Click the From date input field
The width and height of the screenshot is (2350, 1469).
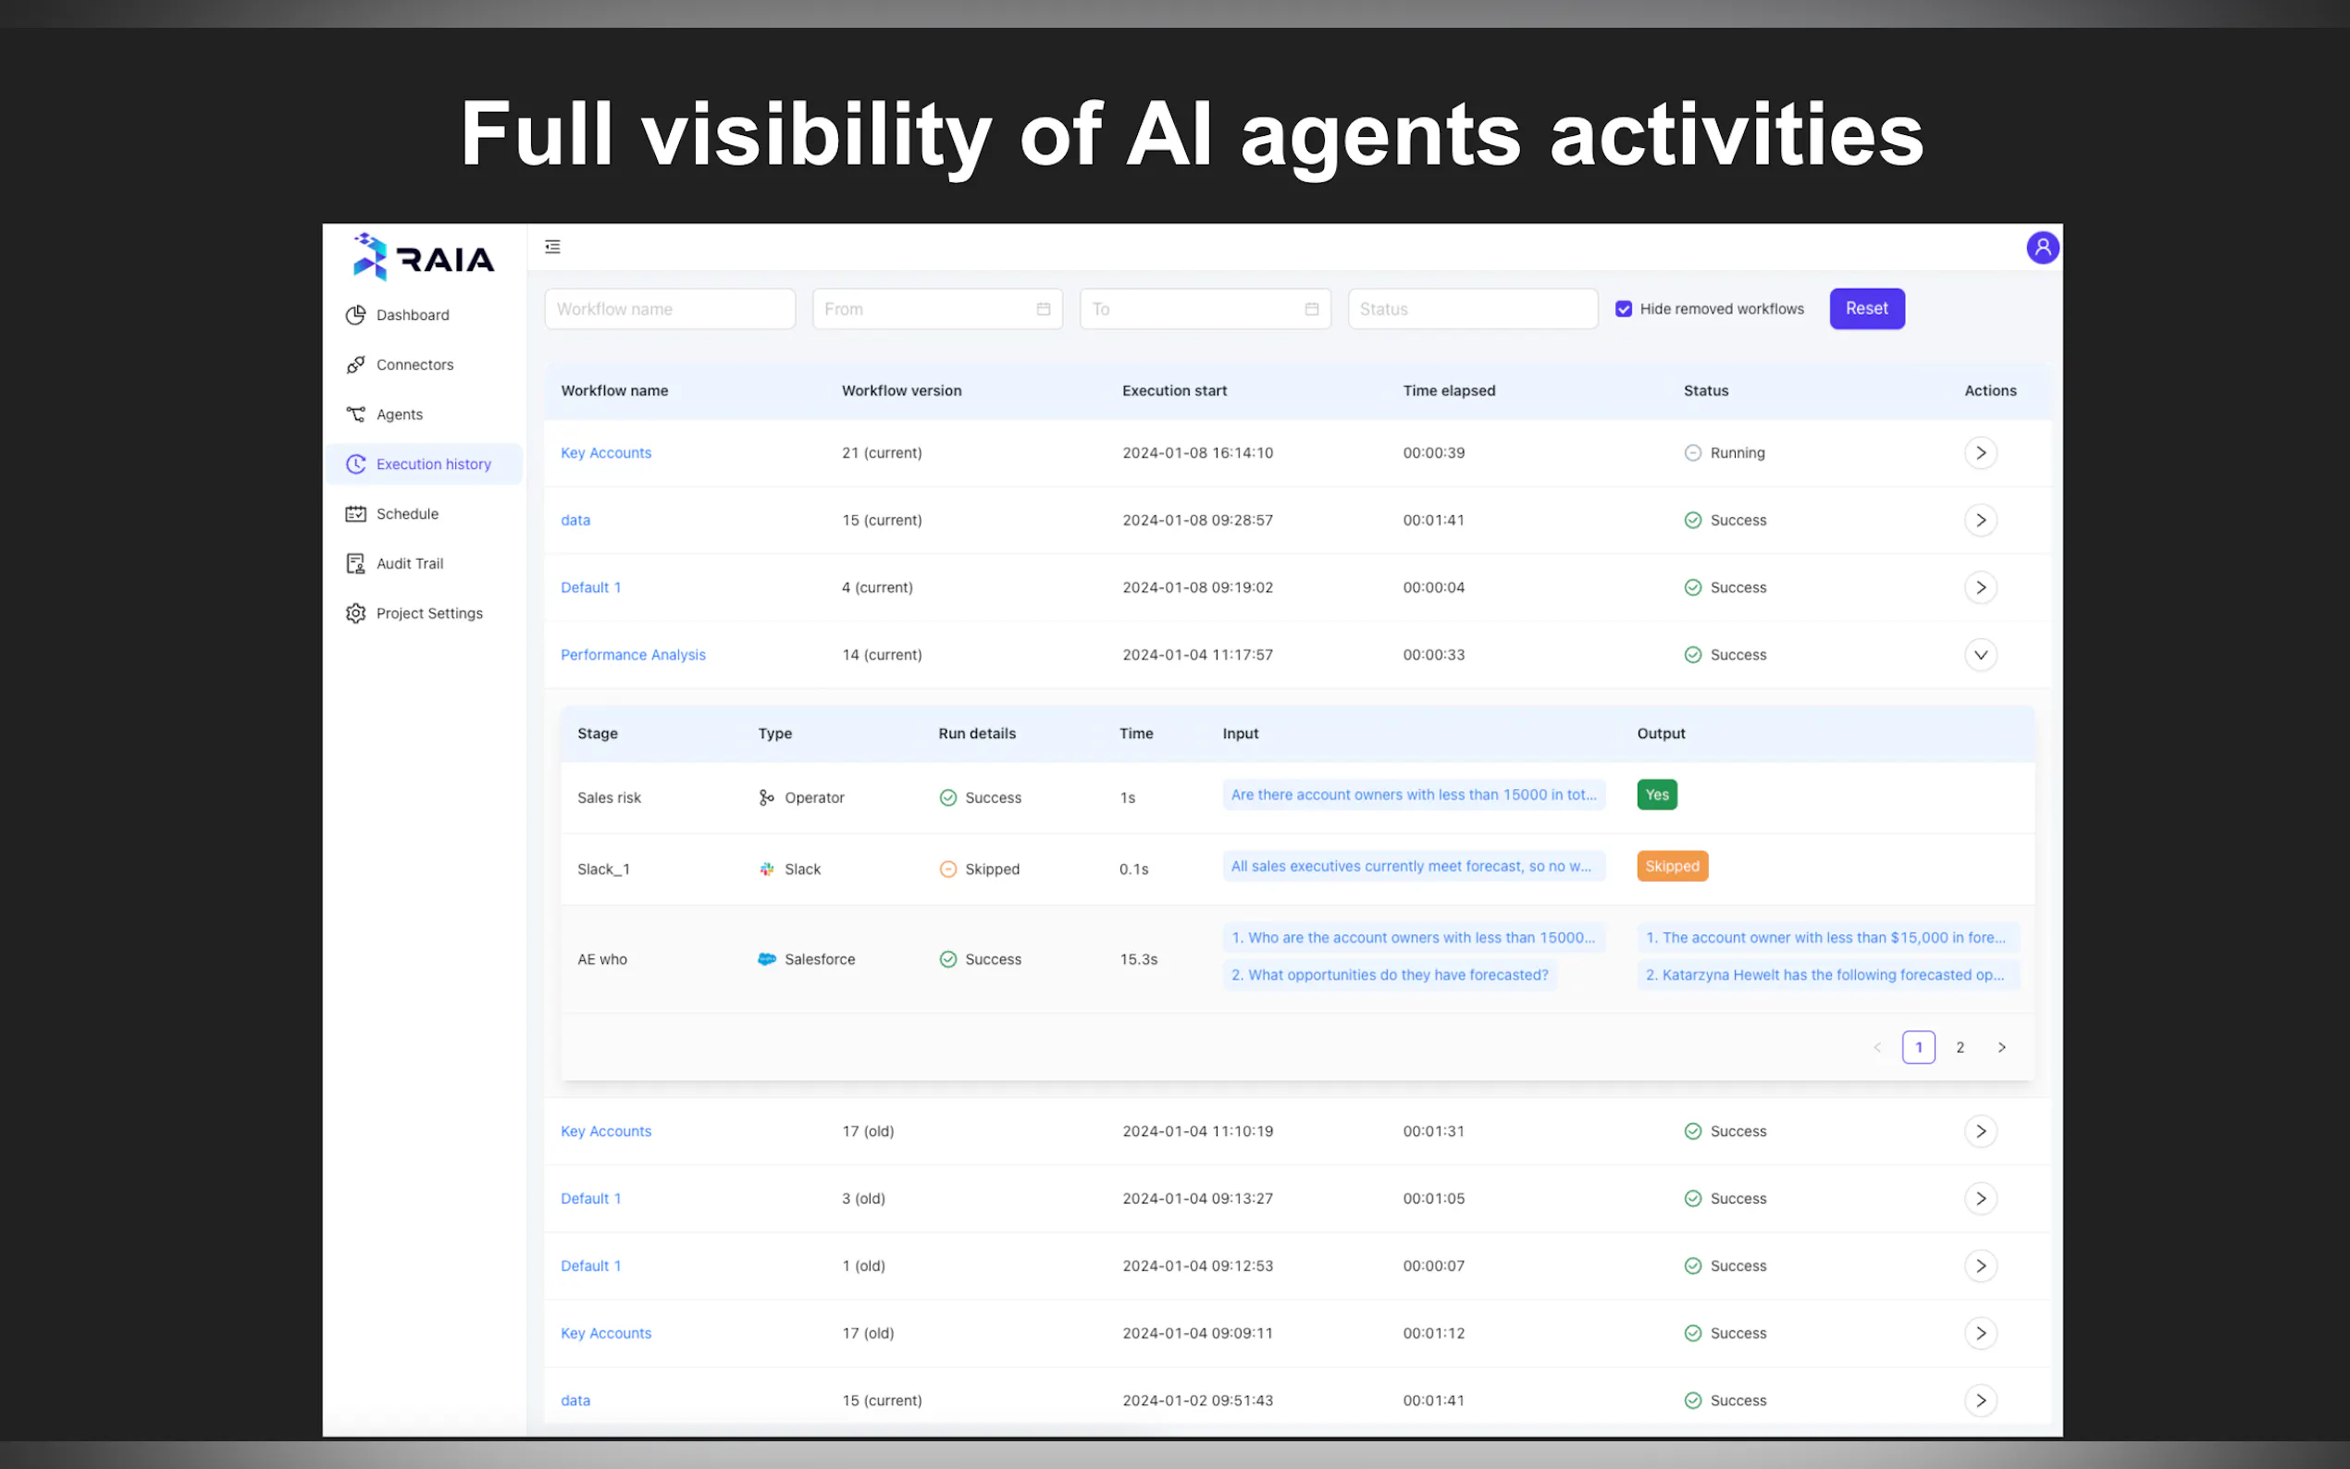(x=936, y=309)
